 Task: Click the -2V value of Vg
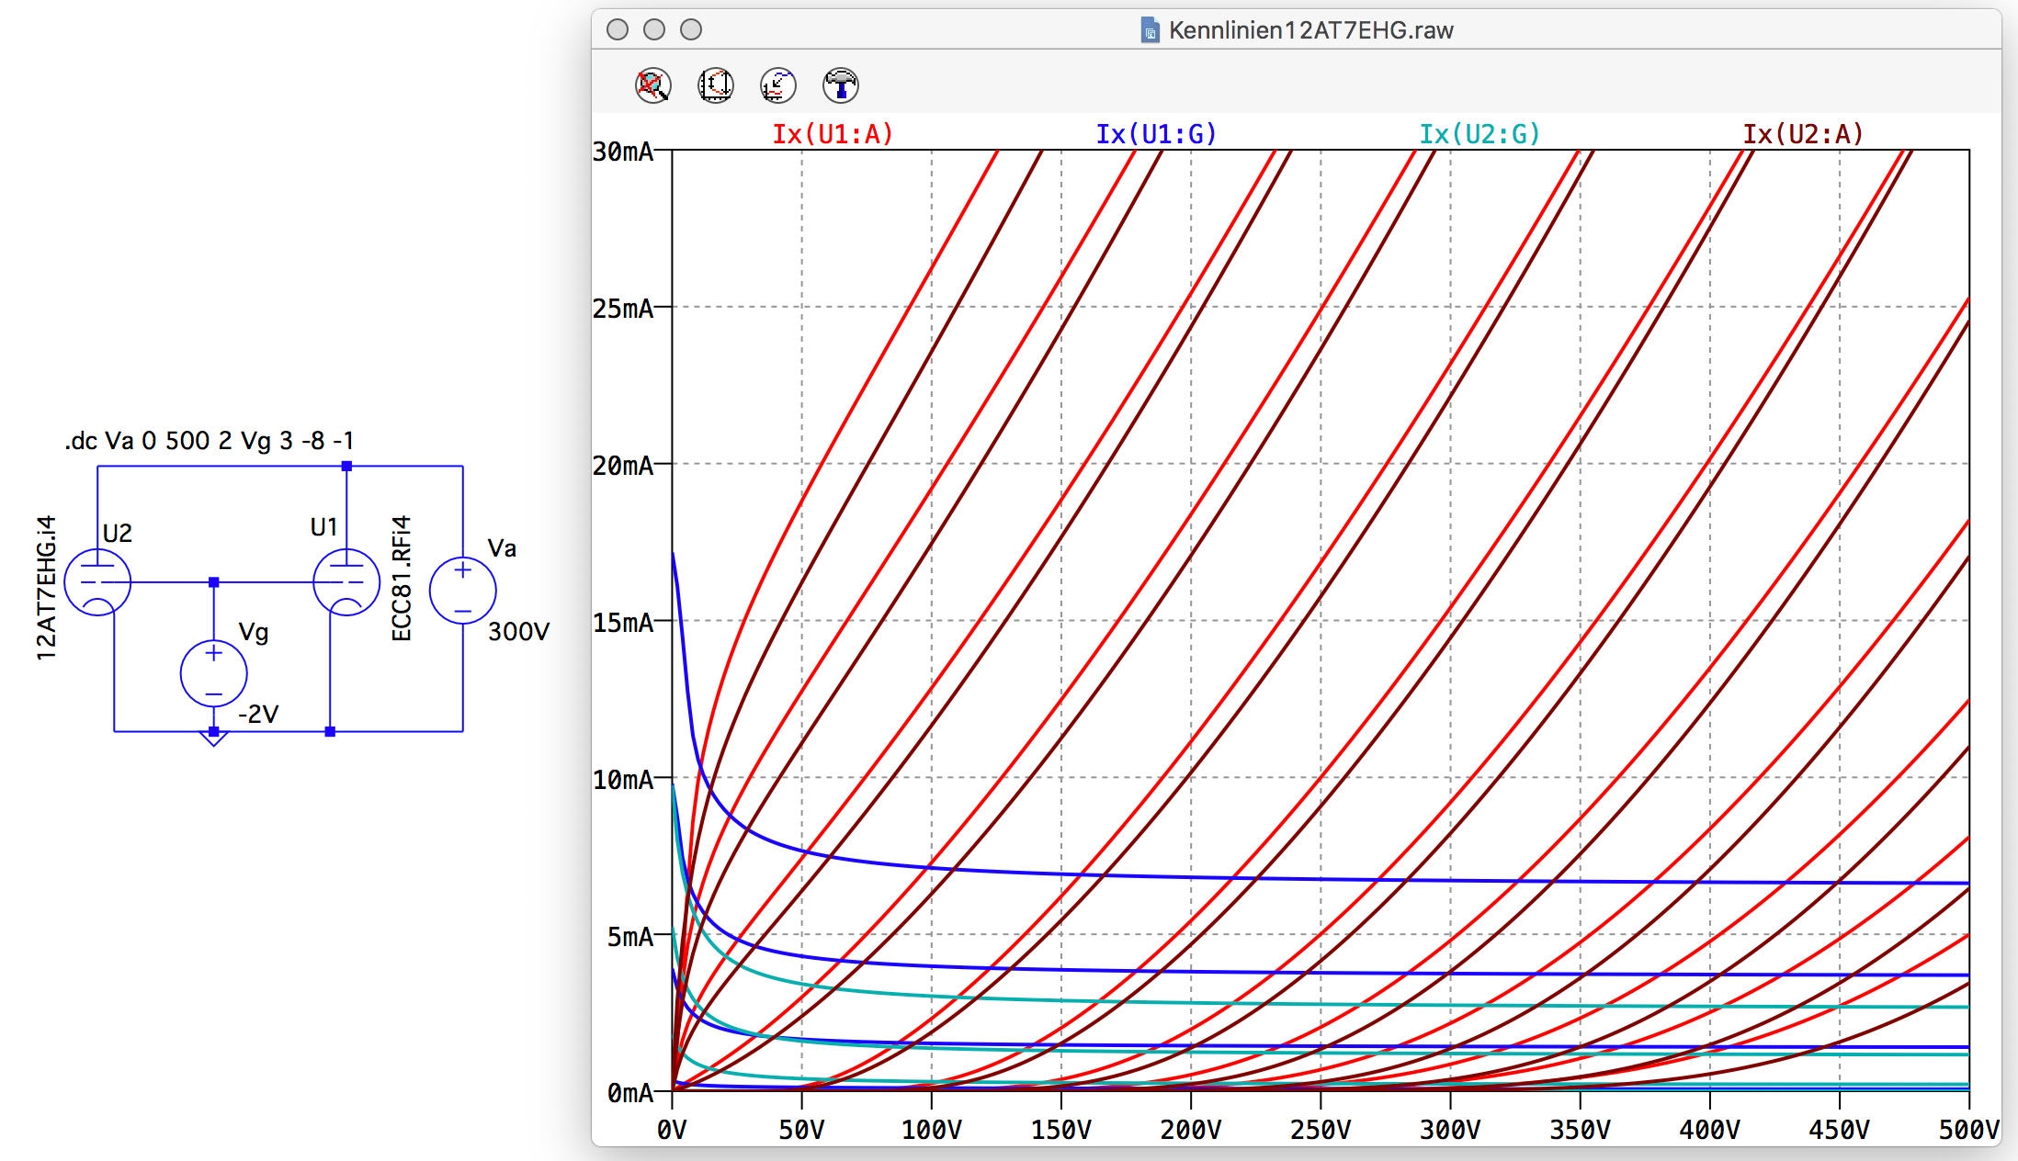258,714
